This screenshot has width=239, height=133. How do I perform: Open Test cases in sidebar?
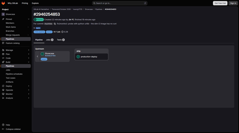16,78
